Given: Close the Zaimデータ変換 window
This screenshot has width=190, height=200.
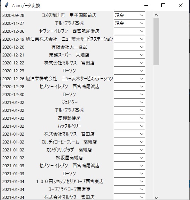Looking at the screenshot, I should 181,5.
